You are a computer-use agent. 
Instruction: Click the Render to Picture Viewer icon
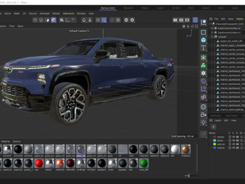(x=181, y=20)
